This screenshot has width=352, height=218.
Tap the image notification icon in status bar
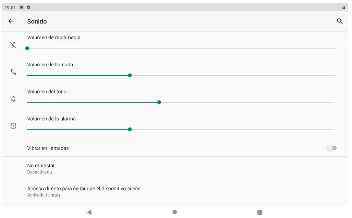point(21,7)
